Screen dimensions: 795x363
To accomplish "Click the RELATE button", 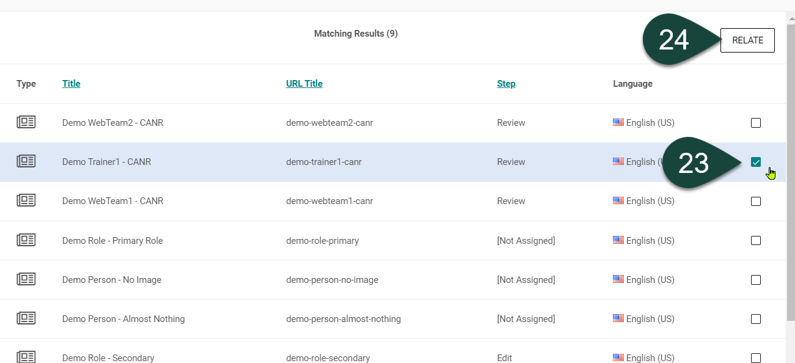I will tap(747, 40).
